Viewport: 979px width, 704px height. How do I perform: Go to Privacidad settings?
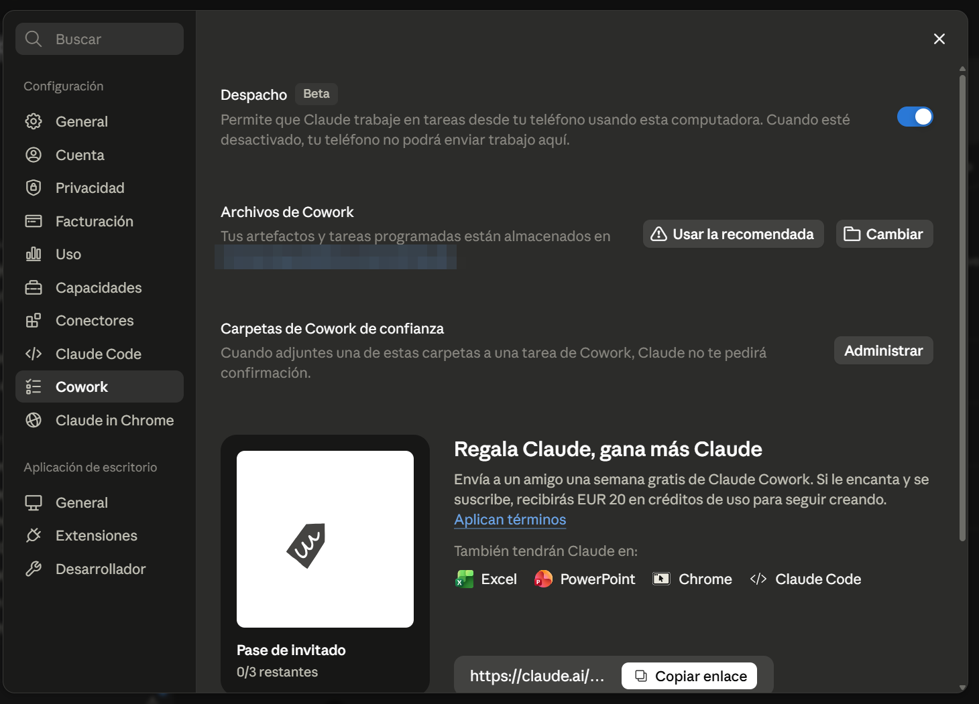pyautogui.click(x=99, y=188)
